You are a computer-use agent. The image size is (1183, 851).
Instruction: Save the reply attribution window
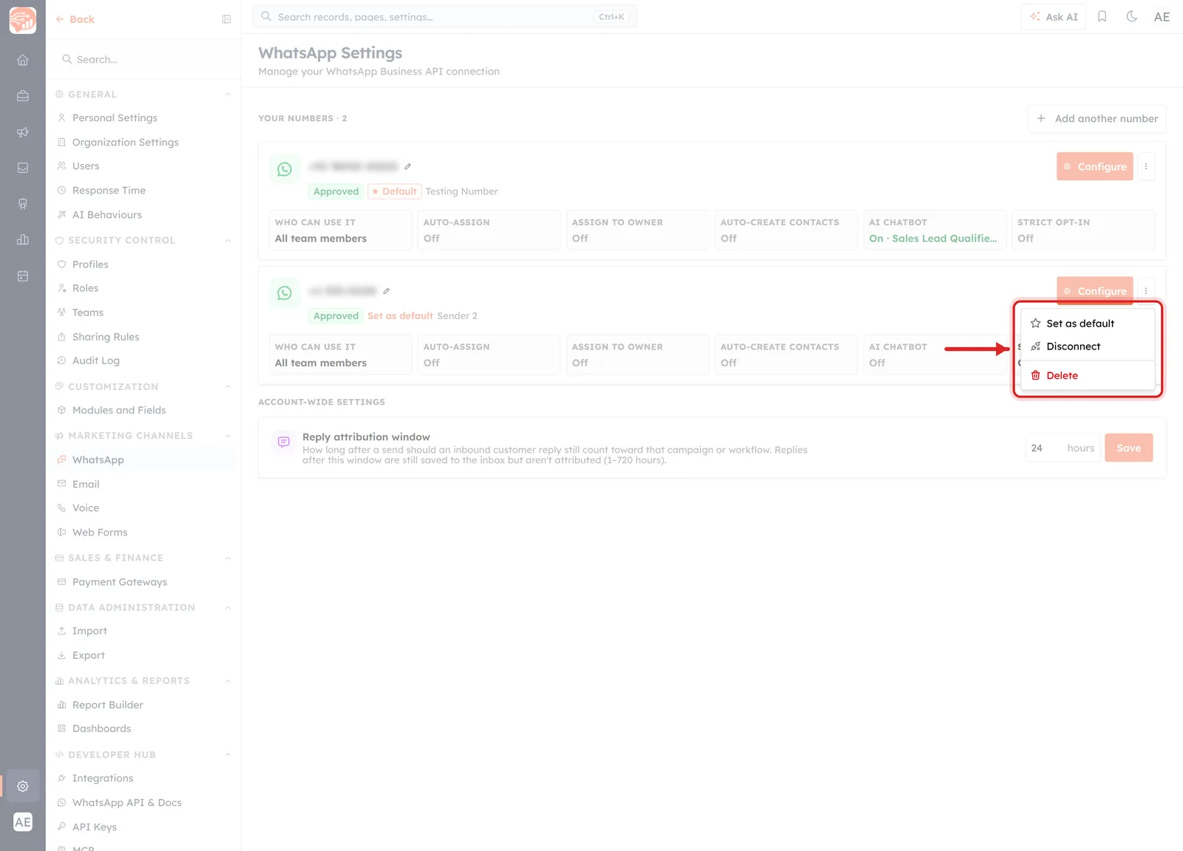(x=1129, y=448)
